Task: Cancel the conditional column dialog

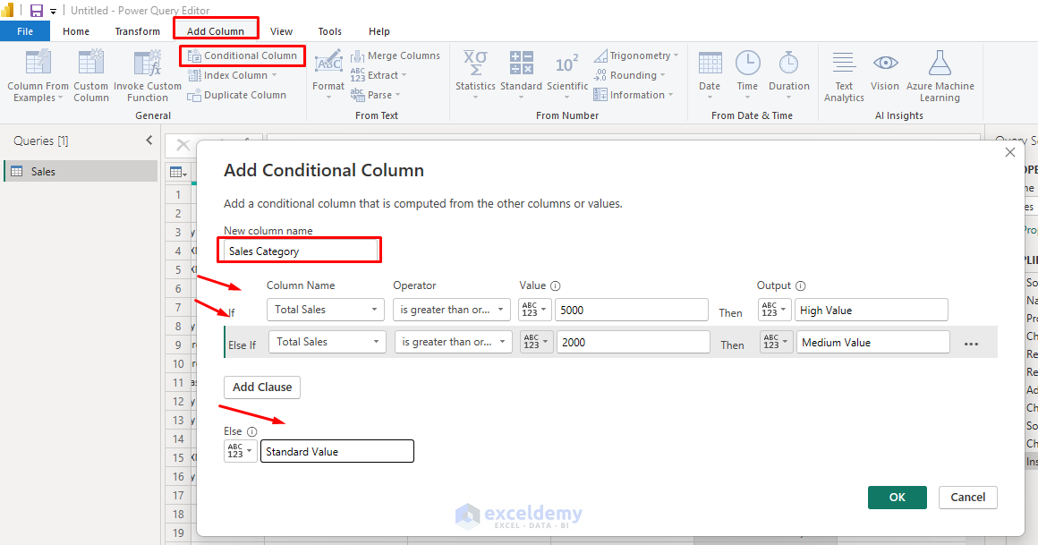Action: point(968,498)
